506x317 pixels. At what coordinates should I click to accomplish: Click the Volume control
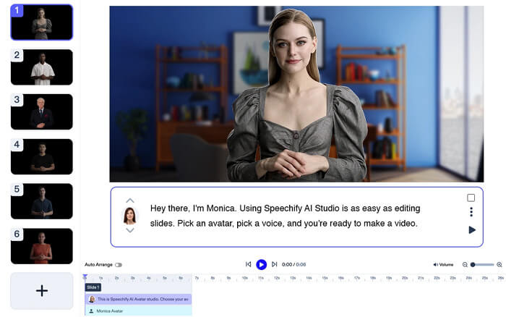click(443, 265)
